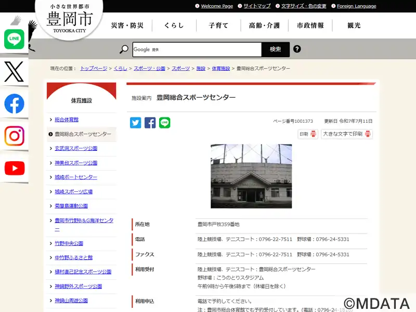Click the Google search input field
Viewport: 416px width, 312px height.
click(197, 49)
